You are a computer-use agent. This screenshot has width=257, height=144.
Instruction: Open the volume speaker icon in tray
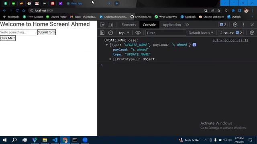point(230,140)
